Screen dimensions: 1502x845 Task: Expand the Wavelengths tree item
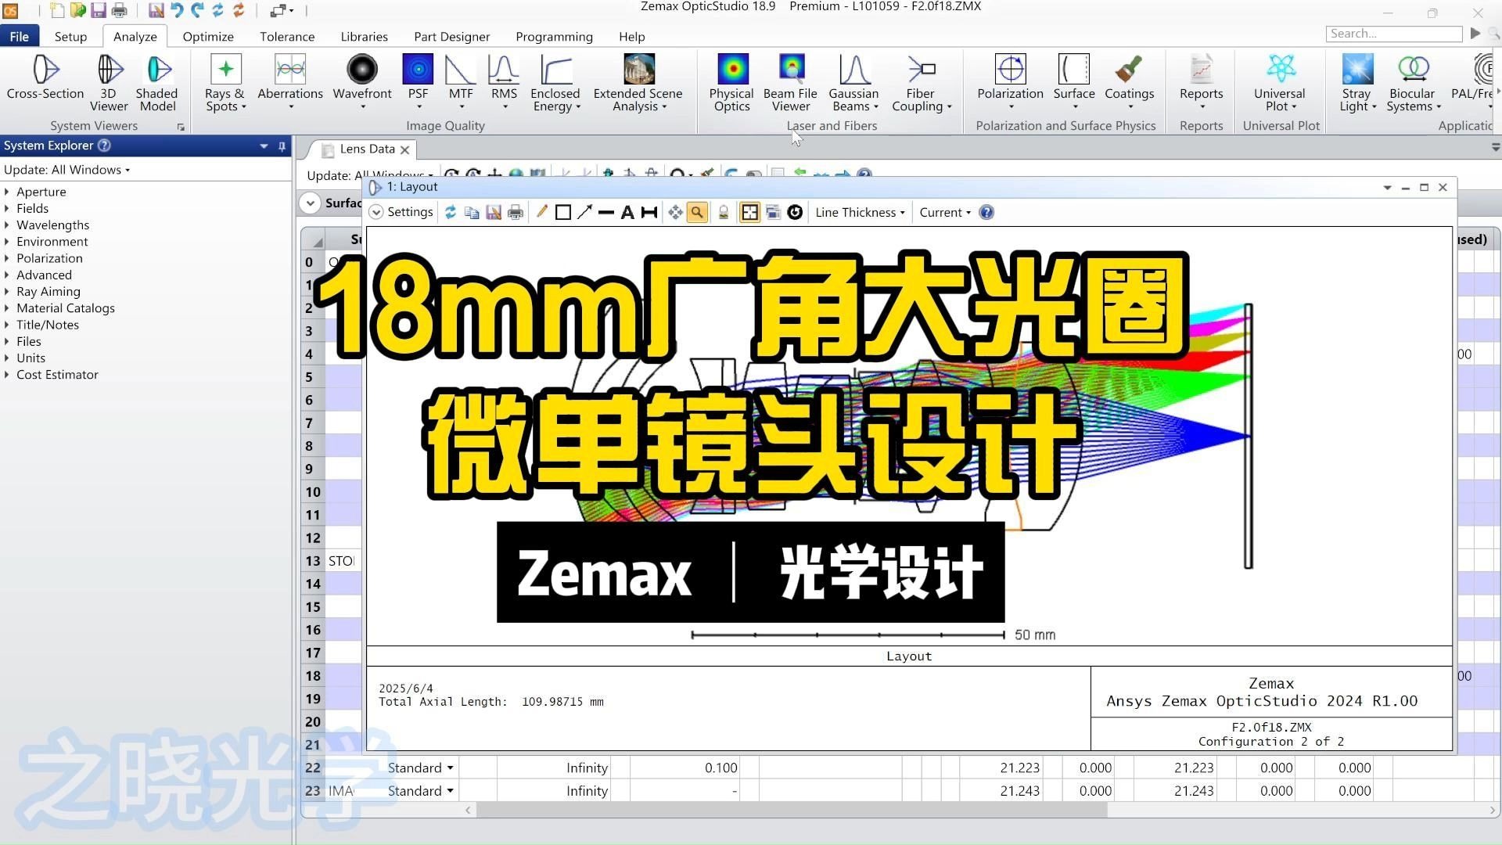7,225
